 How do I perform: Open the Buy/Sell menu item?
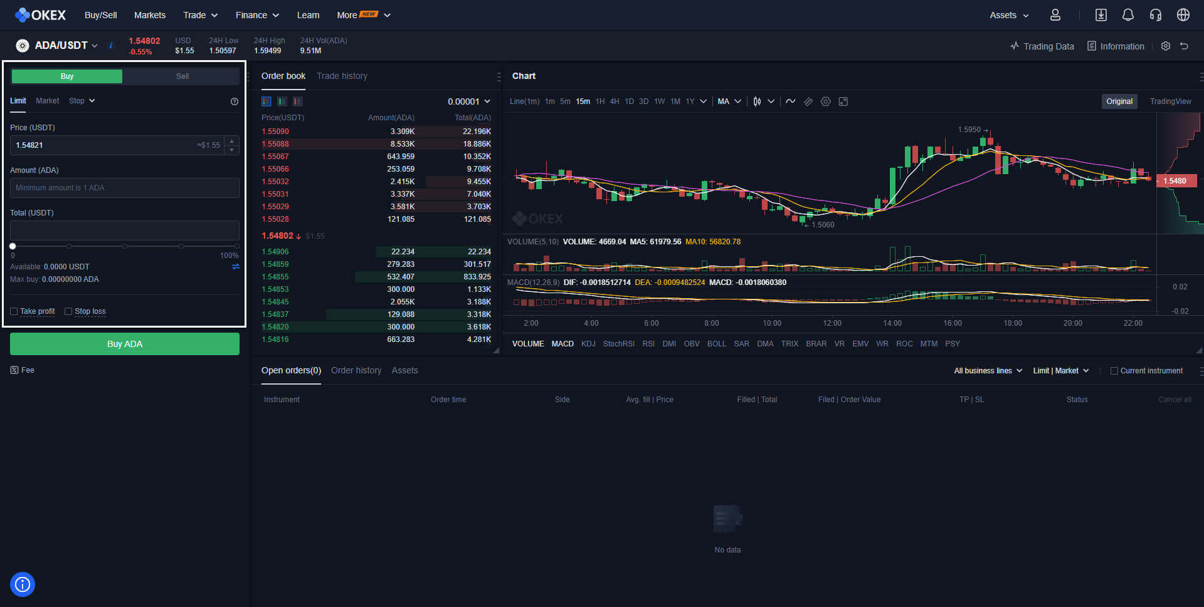tap(100, 15)
